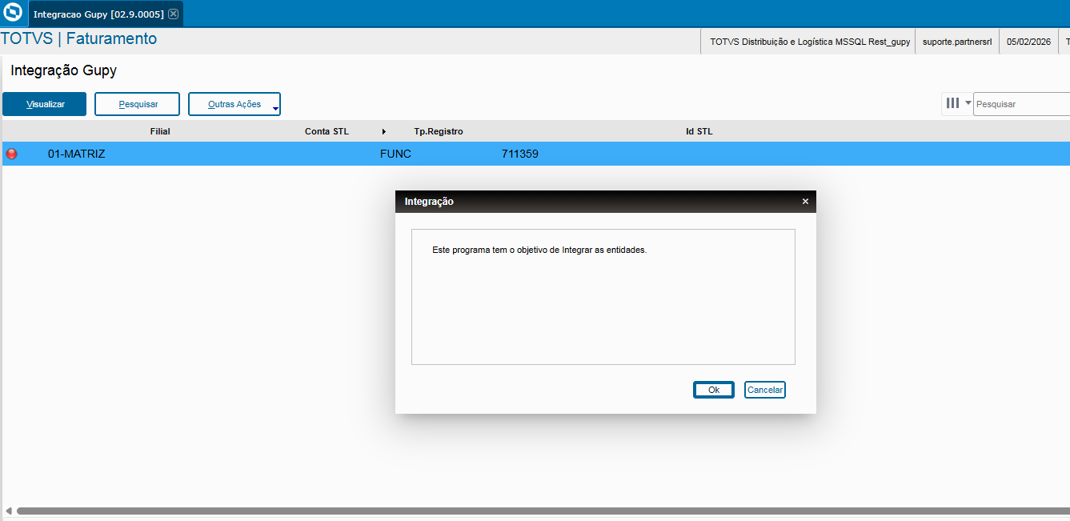Screen dimensions: 1070x521
Task: Close the Integração dialog with X
Action: pos(805,202)
